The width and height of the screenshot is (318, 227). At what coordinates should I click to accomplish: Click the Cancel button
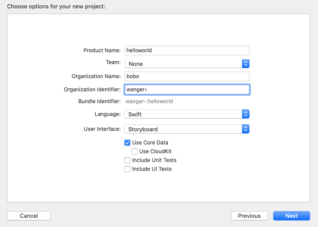tap(29, 216)
